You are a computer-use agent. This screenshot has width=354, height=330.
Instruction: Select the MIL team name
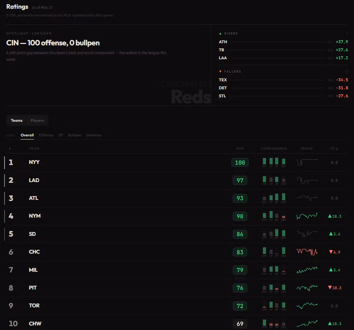point(33,270)
